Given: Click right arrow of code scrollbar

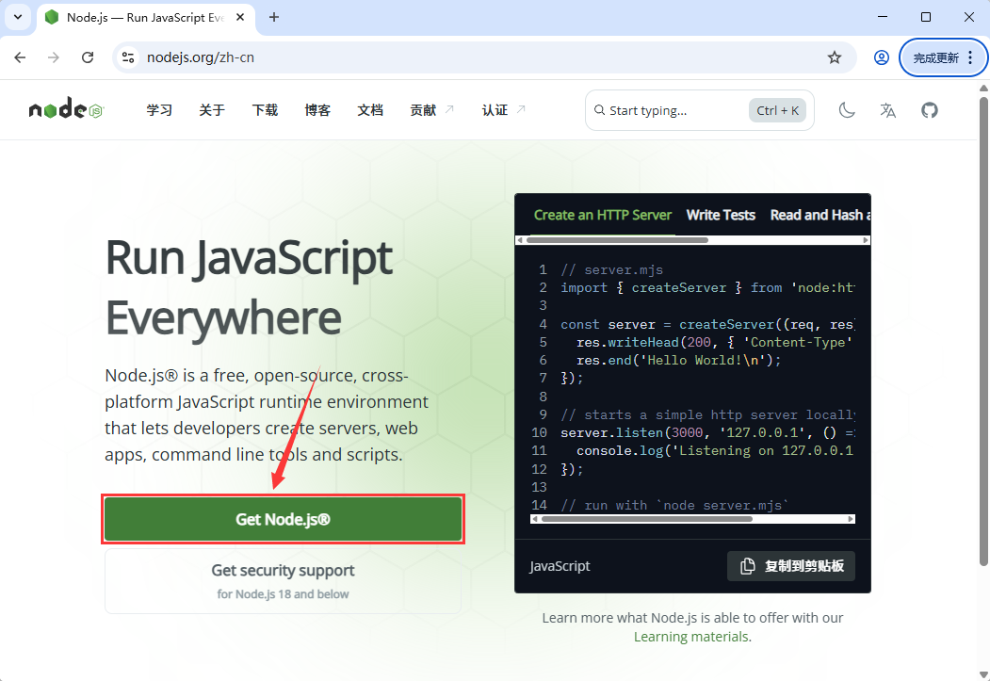Looking at the screenshot, I should [x=852, y=519].
